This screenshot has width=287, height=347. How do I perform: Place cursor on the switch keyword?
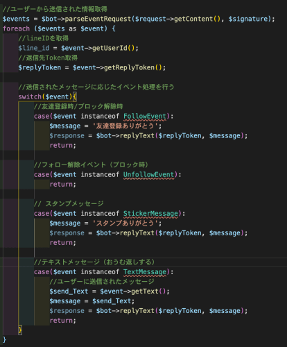pyautogui.click(x=30, y=96)
